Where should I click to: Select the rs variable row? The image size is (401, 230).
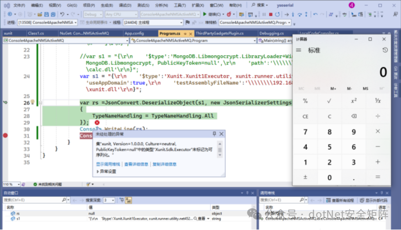[x=128, y=214]
